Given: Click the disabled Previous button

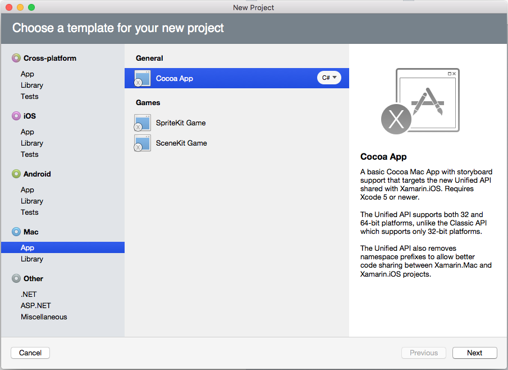Looking at the screenshot, I should pos(423,353).
